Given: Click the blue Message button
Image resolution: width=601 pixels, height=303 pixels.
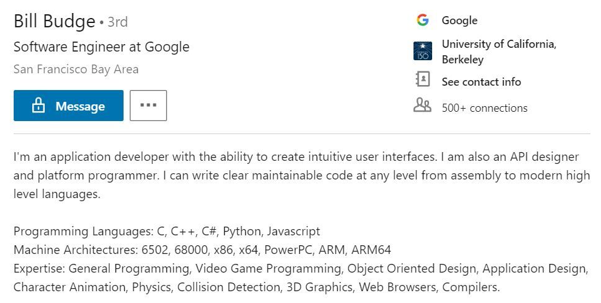Looking at the screenshot, I should click(x=69, y=106).
